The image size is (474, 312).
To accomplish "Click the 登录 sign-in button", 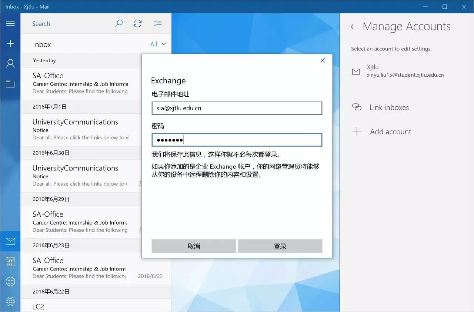I will point(280,246).
